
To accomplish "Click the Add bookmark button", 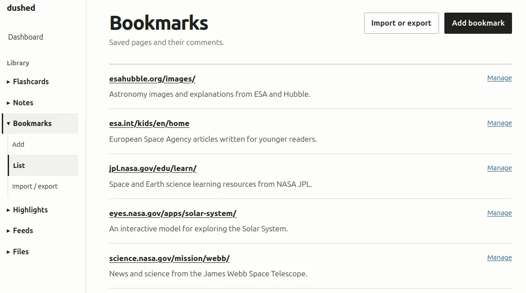I will (478, 23).
